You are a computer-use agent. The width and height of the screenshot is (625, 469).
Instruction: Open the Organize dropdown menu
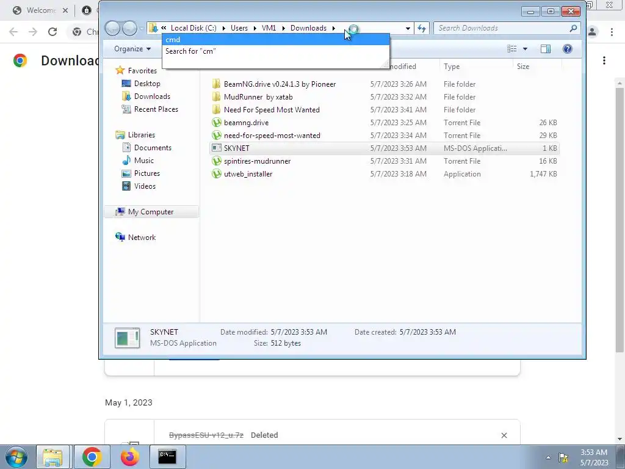pyautogui.click(x=132, y=49)
